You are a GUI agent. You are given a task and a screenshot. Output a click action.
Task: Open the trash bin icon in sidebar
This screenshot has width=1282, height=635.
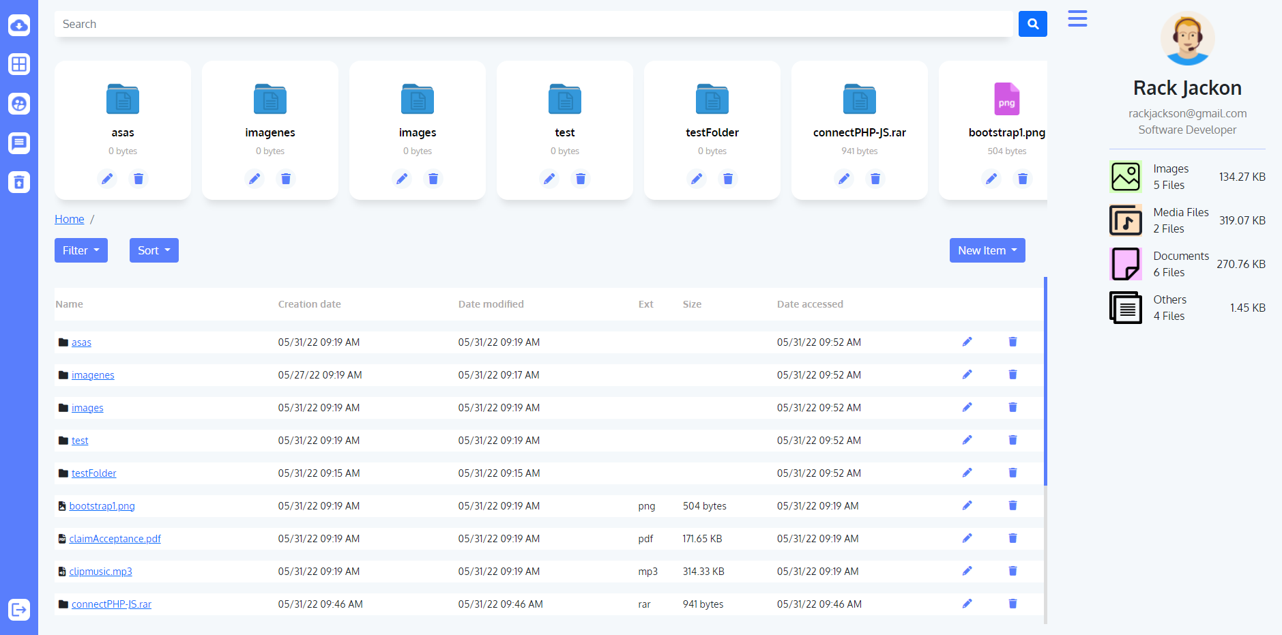tap(19, 182)
